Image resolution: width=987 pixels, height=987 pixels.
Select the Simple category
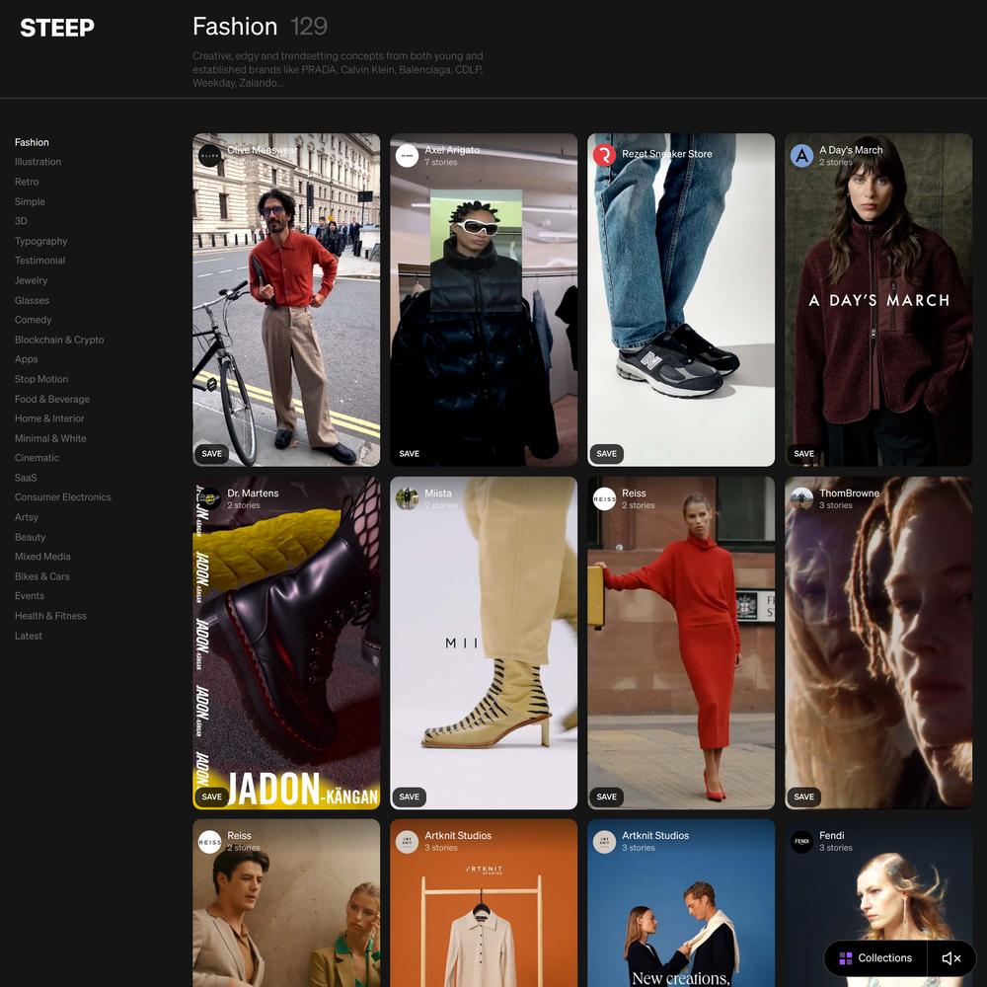pos(30,202)
